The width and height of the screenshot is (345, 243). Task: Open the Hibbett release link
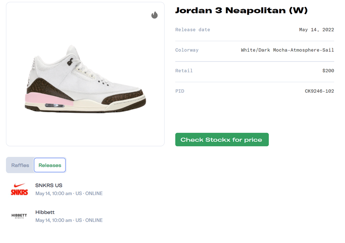(45, 212)
